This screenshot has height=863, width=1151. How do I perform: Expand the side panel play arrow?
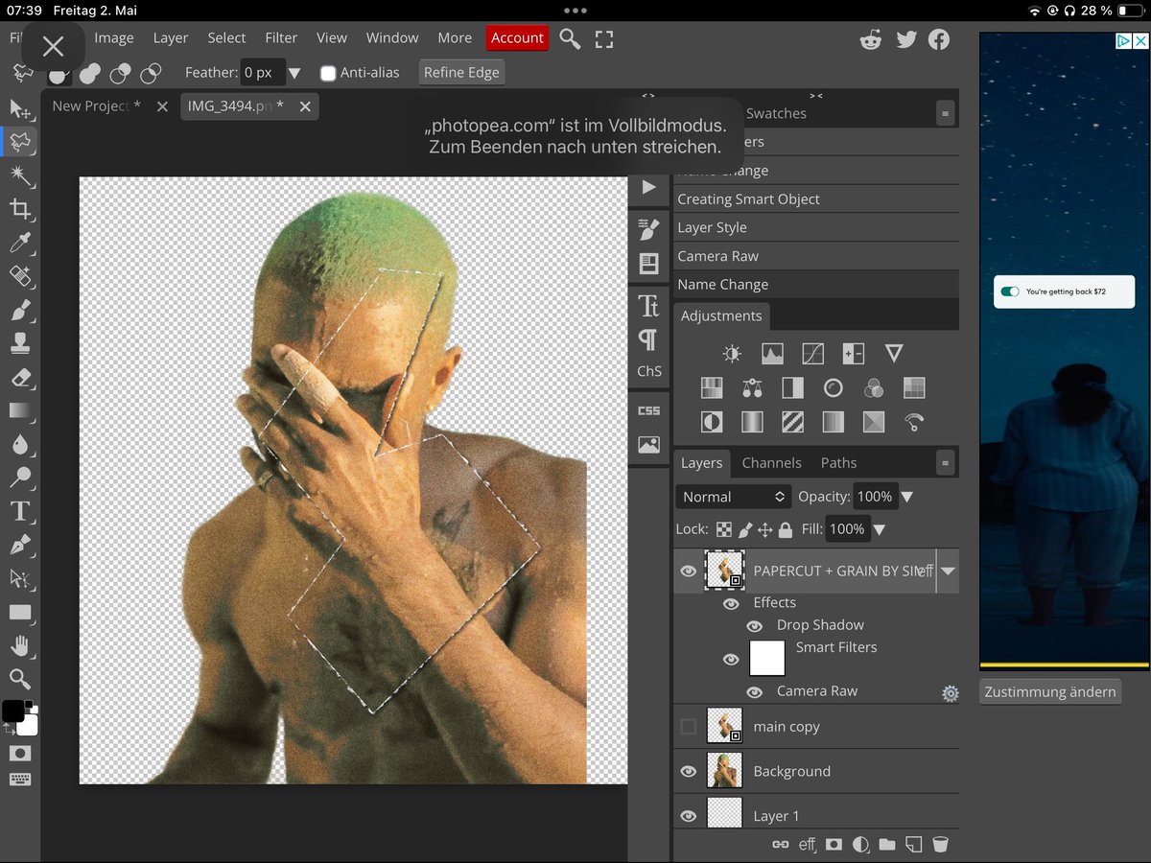click(x=648, y=187)
